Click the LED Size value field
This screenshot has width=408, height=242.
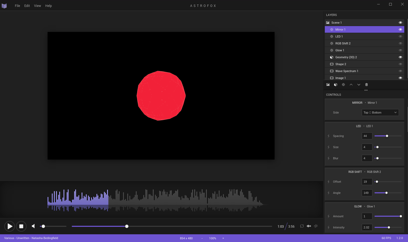(x=367, y=147)
